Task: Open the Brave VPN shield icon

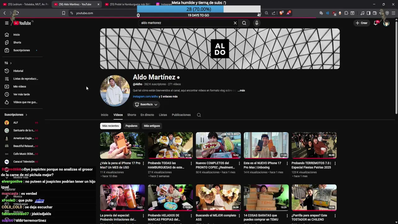Action: coord(387,13)
